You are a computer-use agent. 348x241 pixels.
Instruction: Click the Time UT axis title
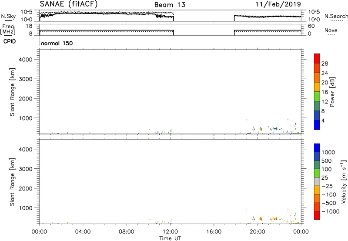[170, 238]
